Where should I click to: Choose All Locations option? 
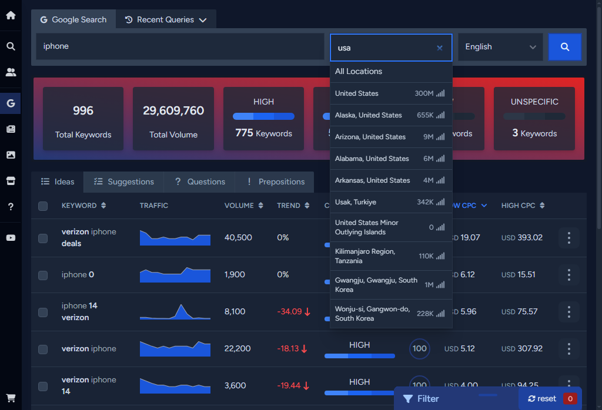click(x=391, y=72)
